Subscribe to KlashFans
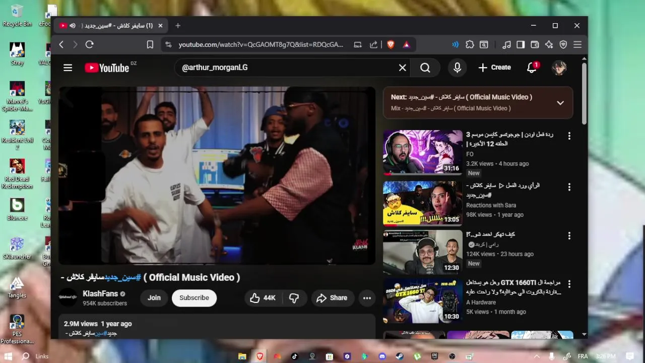 point(194,298)
